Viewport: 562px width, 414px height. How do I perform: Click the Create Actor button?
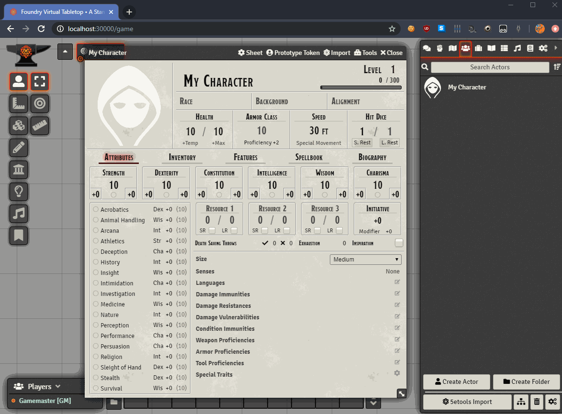click(x=457, y=381)
